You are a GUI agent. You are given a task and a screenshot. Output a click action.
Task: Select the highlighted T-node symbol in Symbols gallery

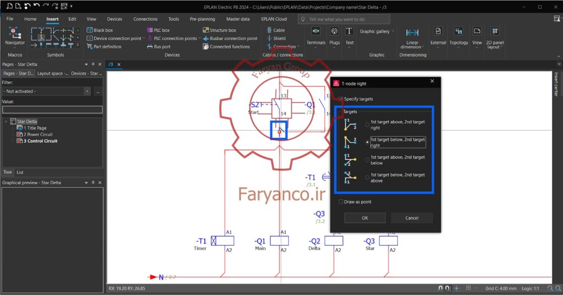coord(41,37)
